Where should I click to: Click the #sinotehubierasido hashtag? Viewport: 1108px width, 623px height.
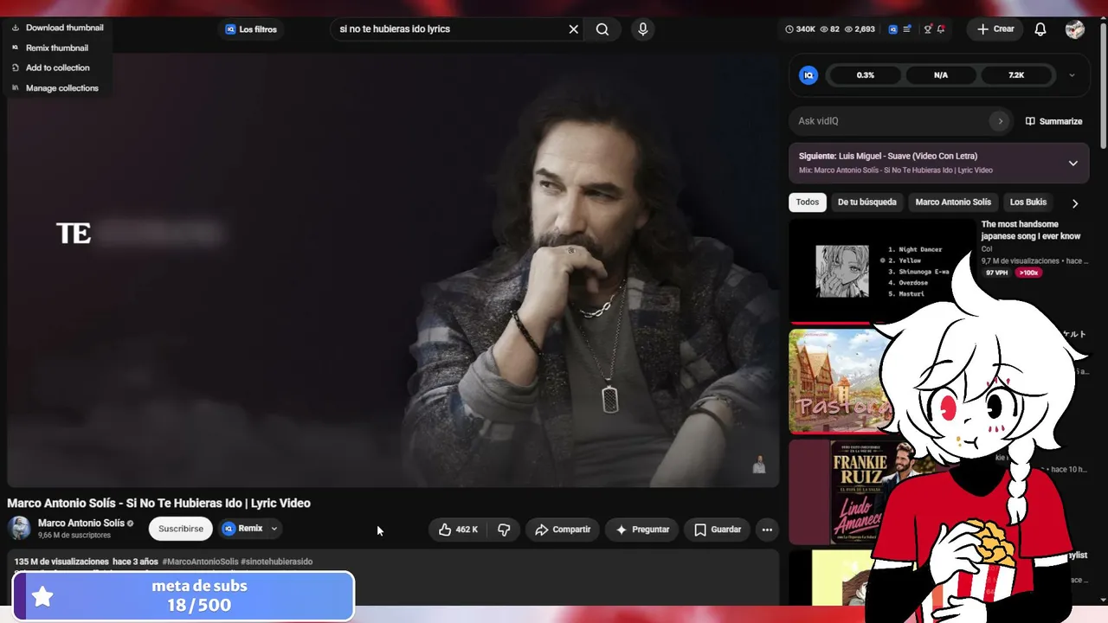pyautogui.click(x=277, y=562)
